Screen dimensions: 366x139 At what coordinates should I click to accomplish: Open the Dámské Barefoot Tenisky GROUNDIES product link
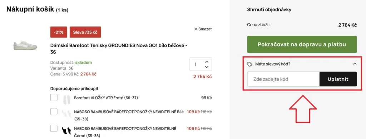[x=119, y=49]
